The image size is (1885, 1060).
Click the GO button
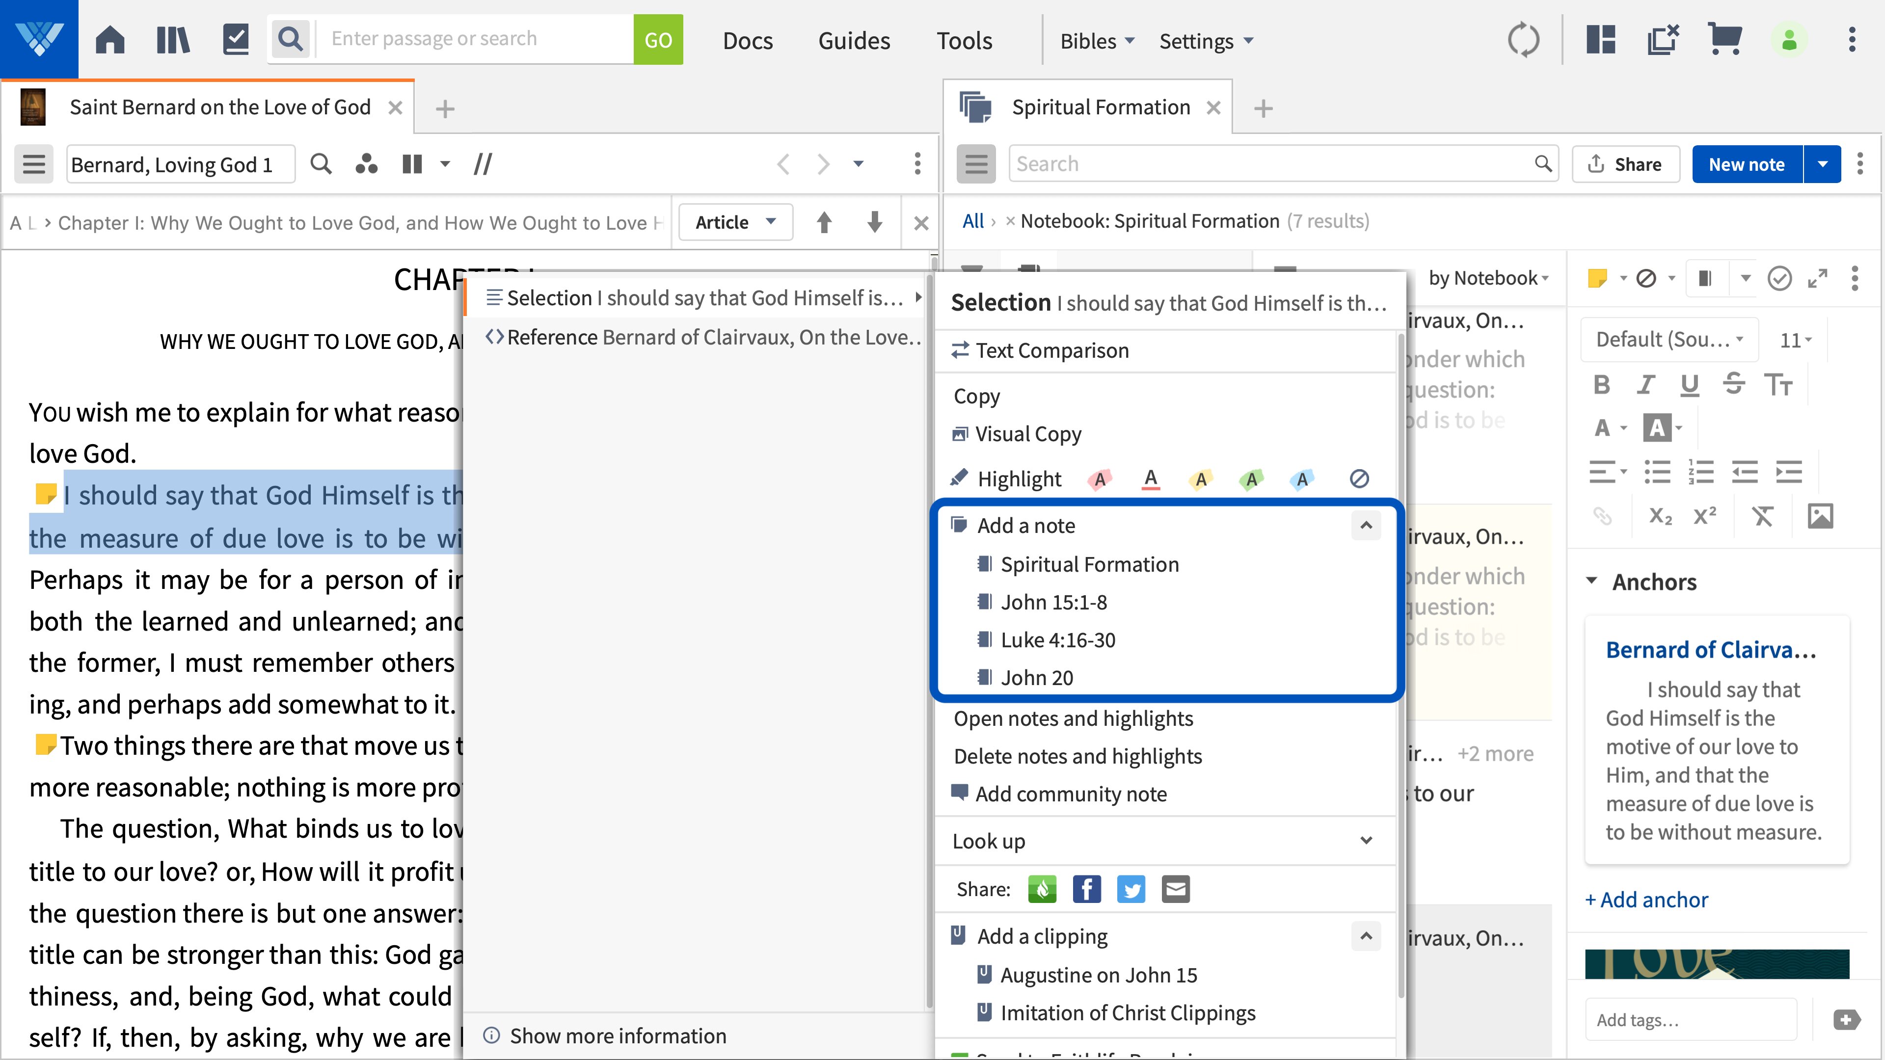[x=658, y=39]
